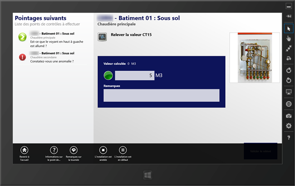Click the question mark help icon in sidebar

tap(289, 138)
